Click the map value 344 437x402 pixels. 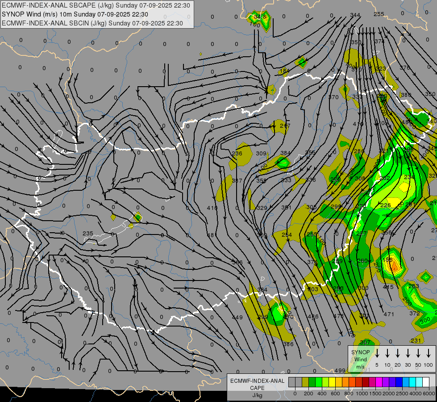355,15
